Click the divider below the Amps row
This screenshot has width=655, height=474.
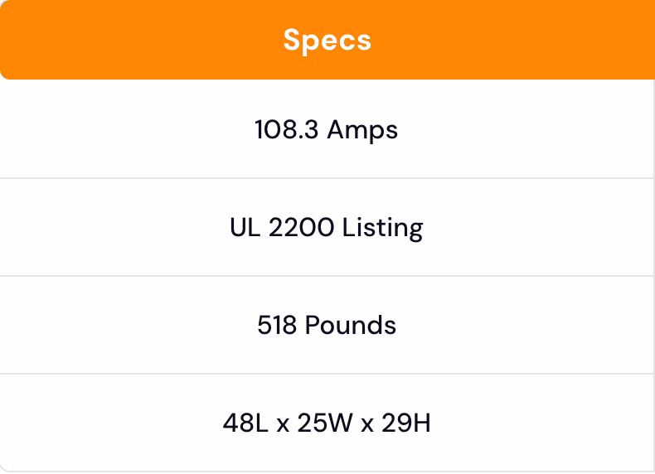(x=327, y=178)
